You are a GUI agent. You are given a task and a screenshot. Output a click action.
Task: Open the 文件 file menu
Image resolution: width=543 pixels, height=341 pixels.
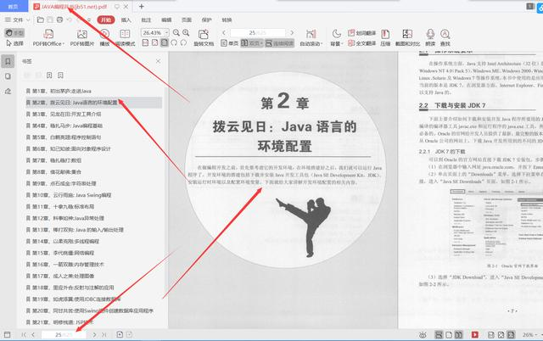point(17,20)
